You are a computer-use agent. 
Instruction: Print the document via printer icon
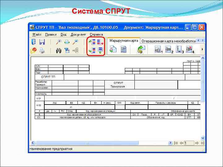[x=42, y=51]
